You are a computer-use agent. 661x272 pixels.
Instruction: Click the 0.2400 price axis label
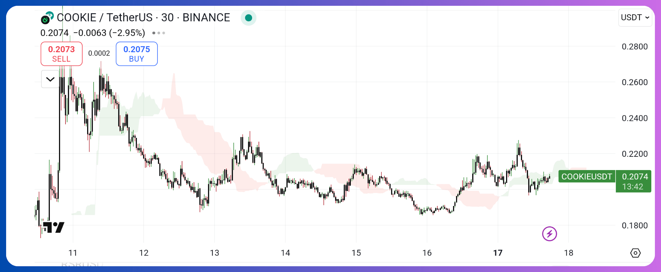[635, 118]
